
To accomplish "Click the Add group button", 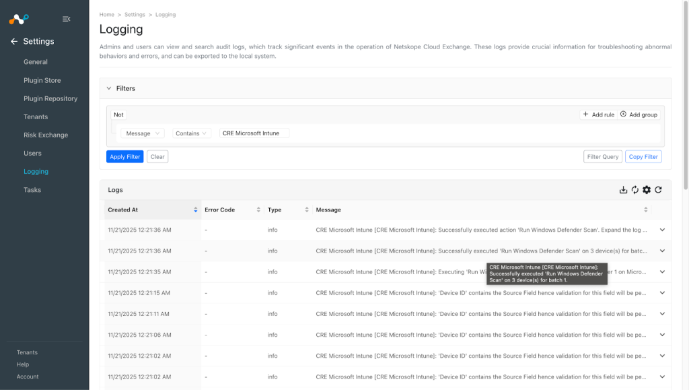I will pos(639,115).
